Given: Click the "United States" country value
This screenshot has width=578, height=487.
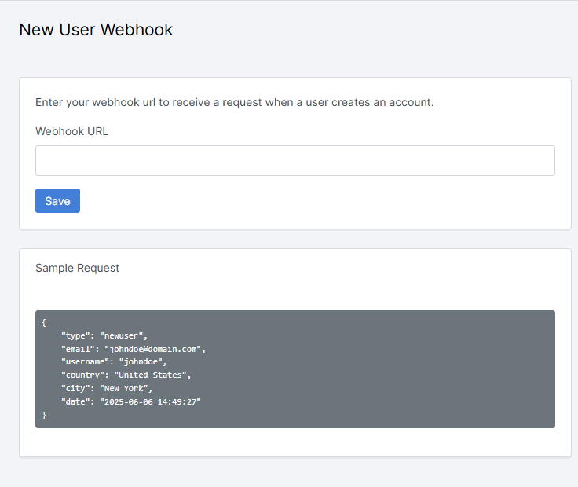Looking at the screenshot, I should 152,375.
